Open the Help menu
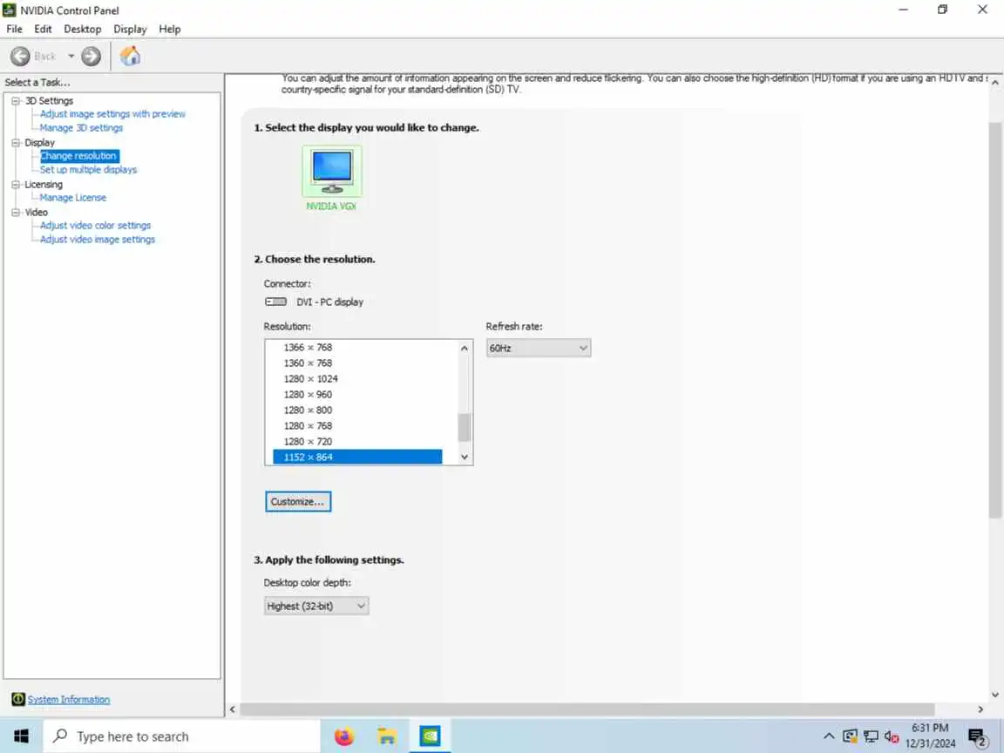Image resolution: width=1004 pixels, height=753 pixels. tap(170, 29)
